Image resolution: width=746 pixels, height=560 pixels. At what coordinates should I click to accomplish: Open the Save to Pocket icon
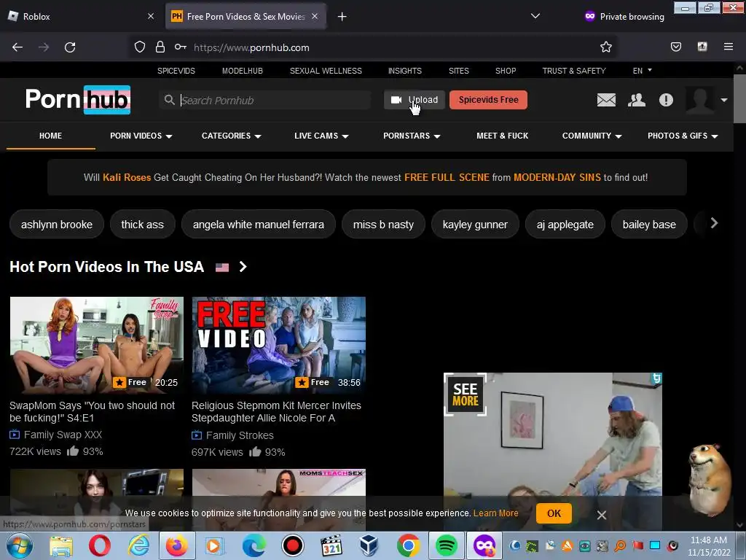pyautogui.click(x=675, y=47)
